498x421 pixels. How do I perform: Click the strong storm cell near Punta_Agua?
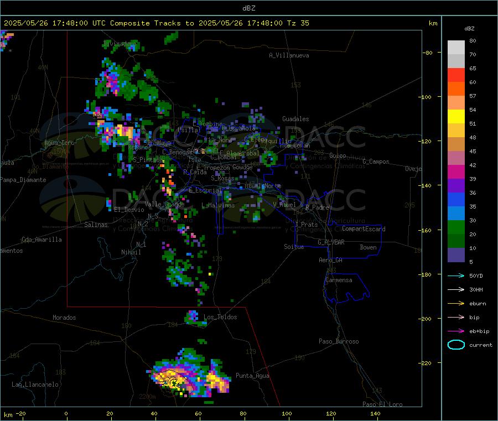click(218, 380)
